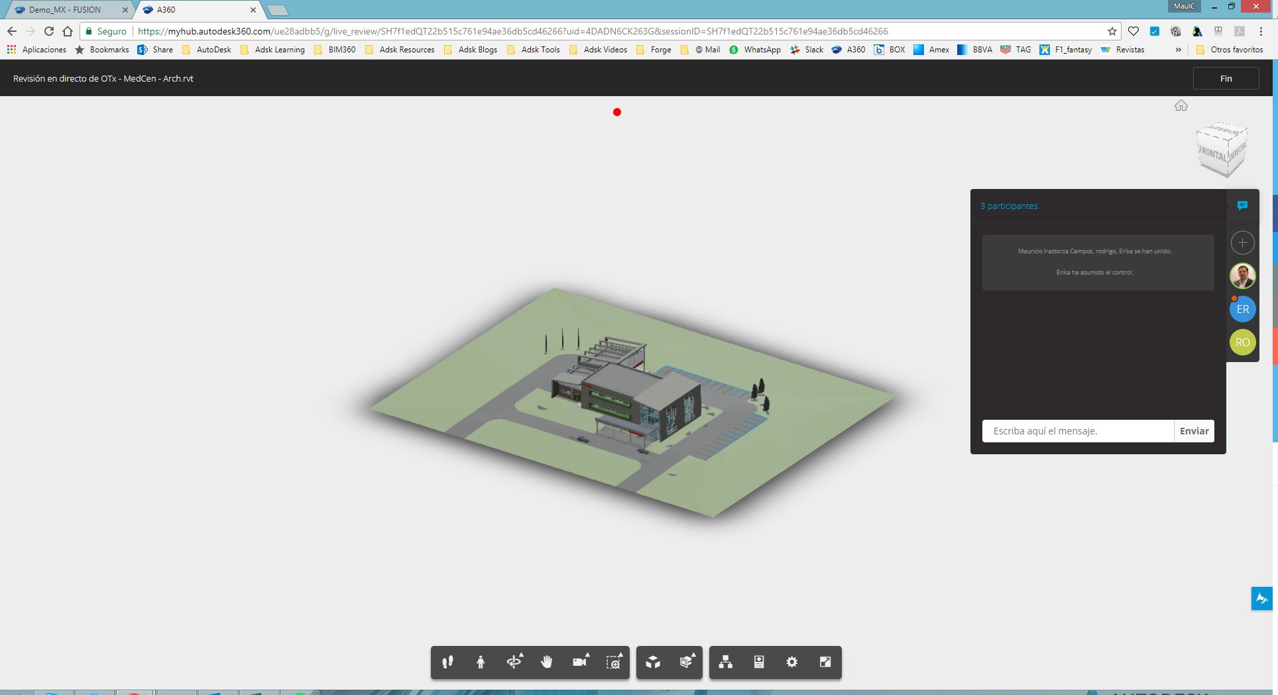Select Mauricio's photo avatar
Image resolution: width=1278 pixels, height=695 pixels.
(1243, 276)
